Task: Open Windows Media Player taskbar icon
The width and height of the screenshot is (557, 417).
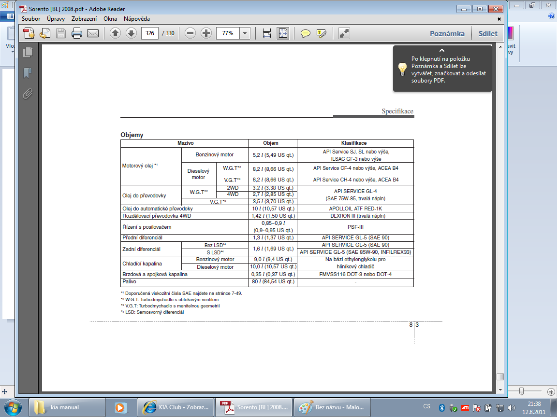Action: [121, 407]
